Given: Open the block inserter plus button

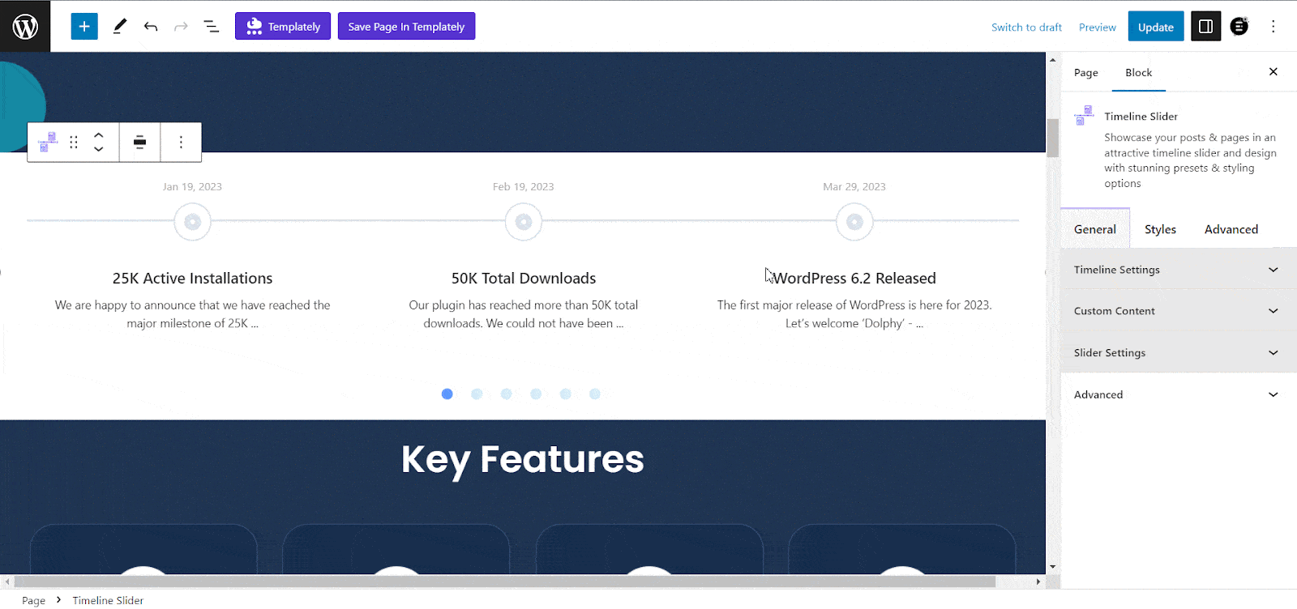Looking at the screenshot, I should (84, 26).
